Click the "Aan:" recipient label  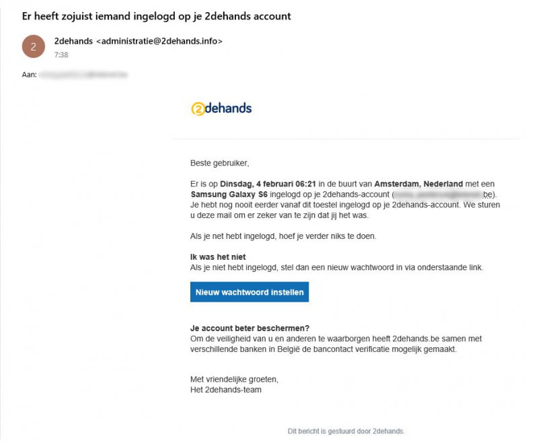click(x=29, y=74)
